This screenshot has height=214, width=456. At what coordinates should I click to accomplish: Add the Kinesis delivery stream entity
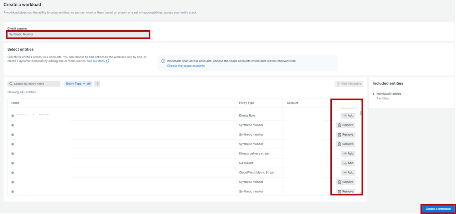coord(348,153)
